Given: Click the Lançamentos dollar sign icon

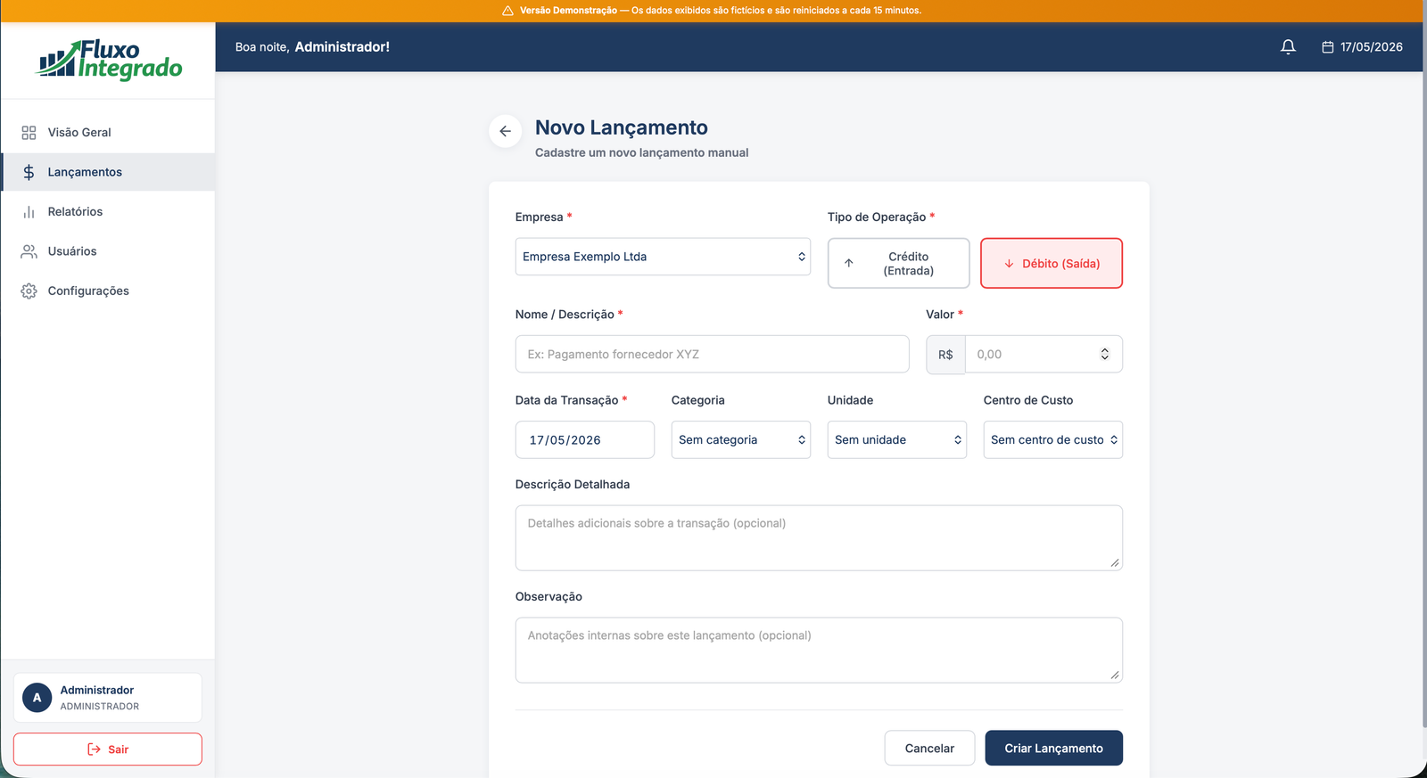Looking at the screenshot, I should pyautogui.click(x=29, y=172).
